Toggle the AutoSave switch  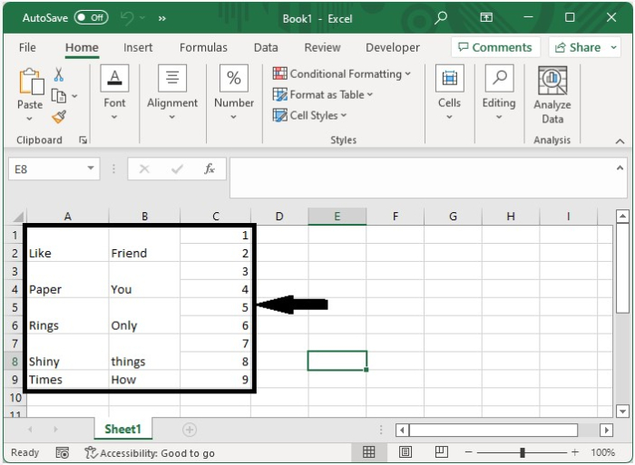click(x=91, y=17)
